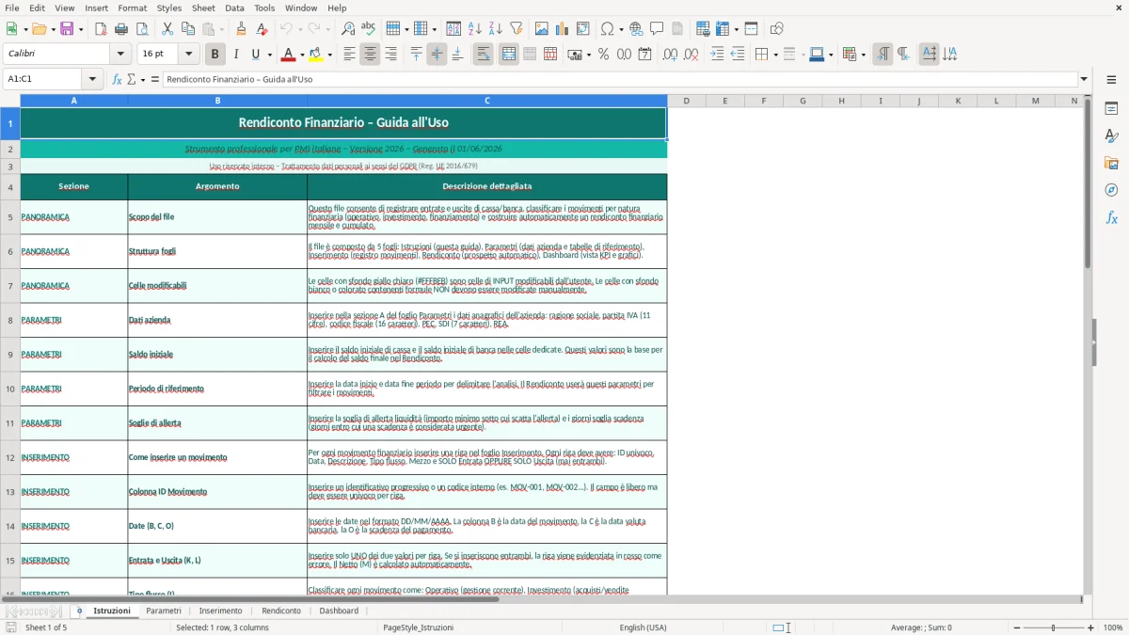Click the Sum sigma icon

[x=131, y=79]
